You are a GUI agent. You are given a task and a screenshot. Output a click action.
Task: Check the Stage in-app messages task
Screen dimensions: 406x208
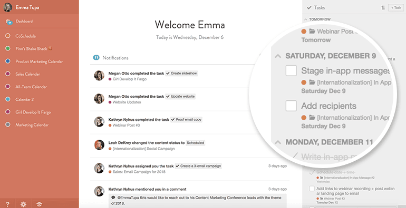pyautogui.click(x=291, y=71)
